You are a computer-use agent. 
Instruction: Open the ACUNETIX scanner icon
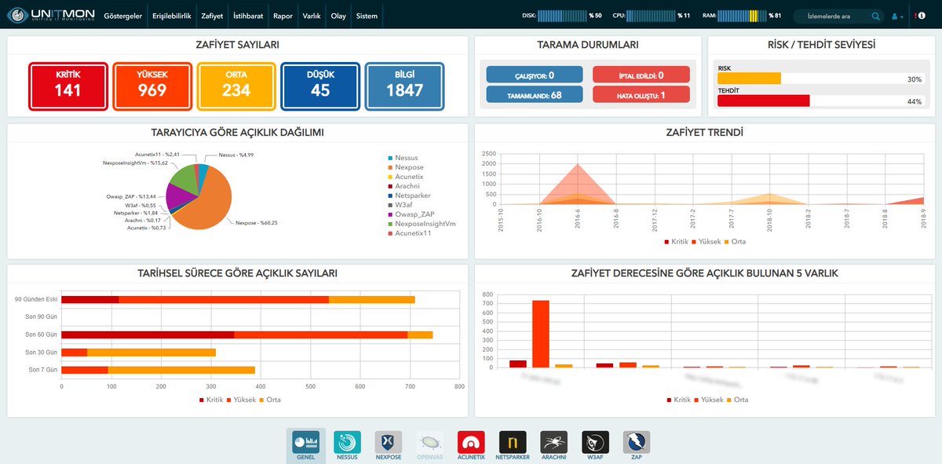tap(471, 445)
